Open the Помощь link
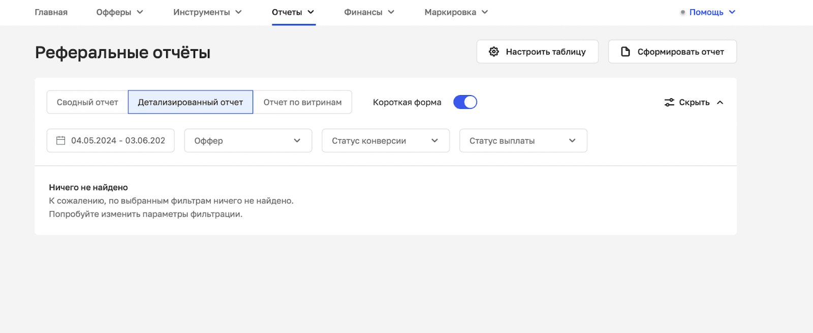 click(706, 12)
